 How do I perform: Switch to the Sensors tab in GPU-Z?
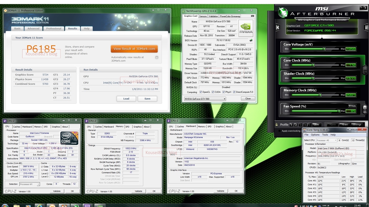coord(203,16)
